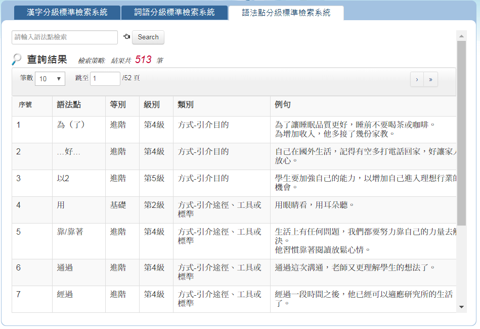Click the 例句 column header
Screen dimensions: 480x329
click(282, 105)
